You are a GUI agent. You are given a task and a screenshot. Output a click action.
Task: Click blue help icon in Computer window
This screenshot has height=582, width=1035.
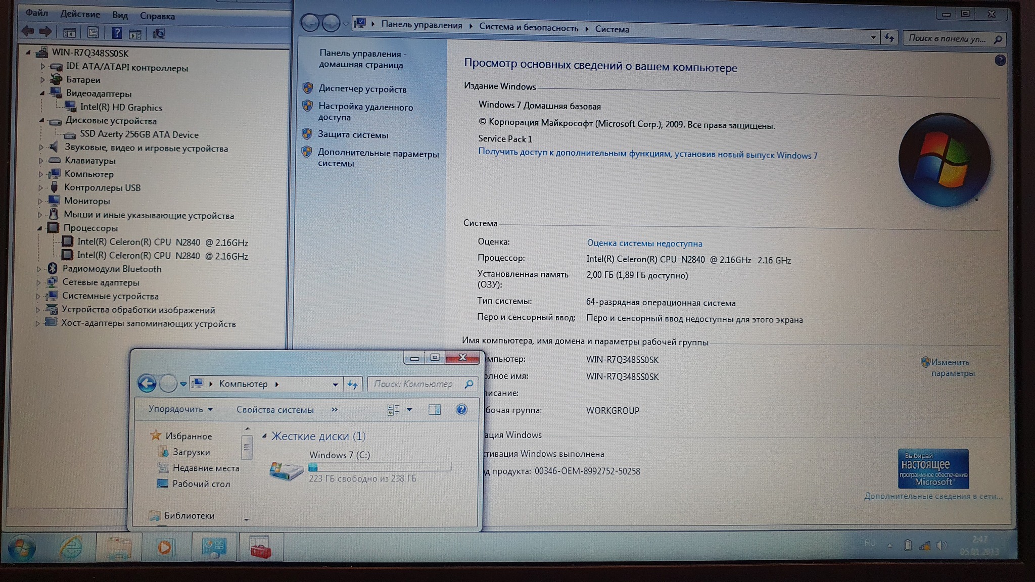(x=461, y=410)
